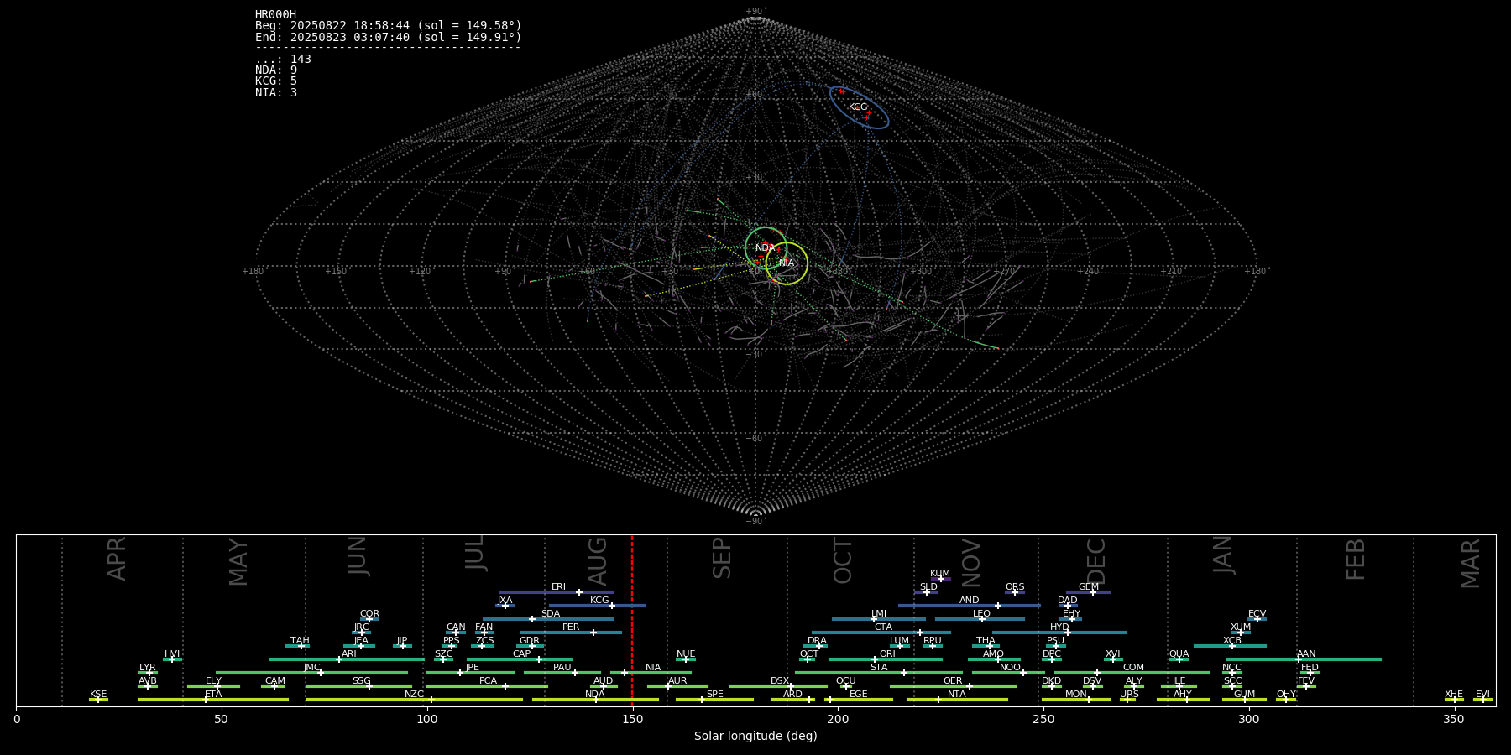Viewport: 1511px width, 755px height.
Task: Click the 300 tick on solar longitude axis
Action: (x=1249, y=719)
